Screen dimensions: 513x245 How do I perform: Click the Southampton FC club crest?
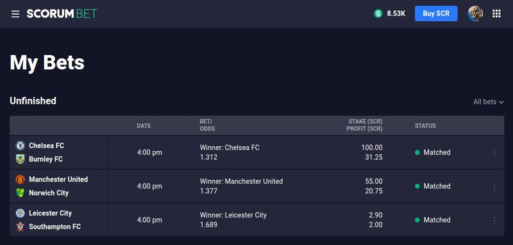(x=21, y=226)
